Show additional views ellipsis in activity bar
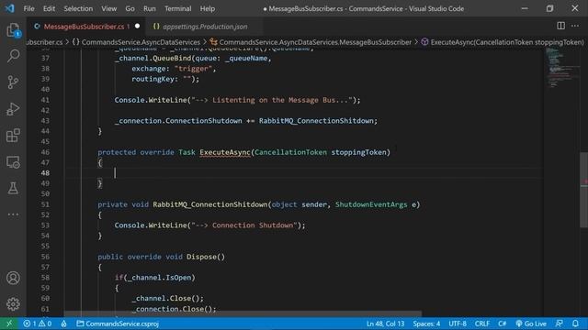 tap(13, 214)
